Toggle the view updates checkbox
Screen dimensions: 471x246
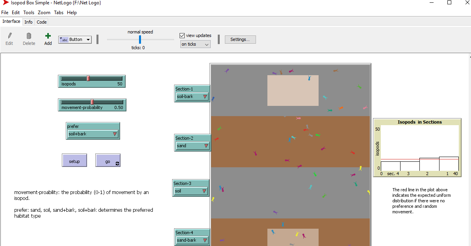click(x=182, y=35)
